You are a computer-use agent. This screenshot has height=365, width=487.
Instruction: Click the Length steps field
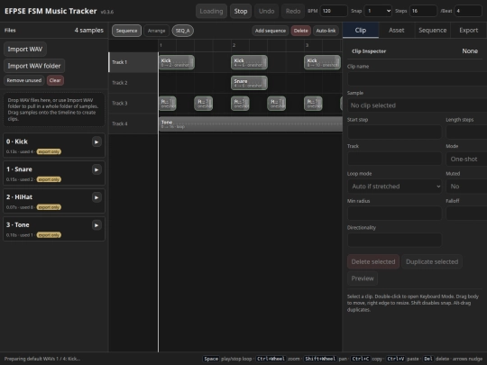click(x=466, y=132)
